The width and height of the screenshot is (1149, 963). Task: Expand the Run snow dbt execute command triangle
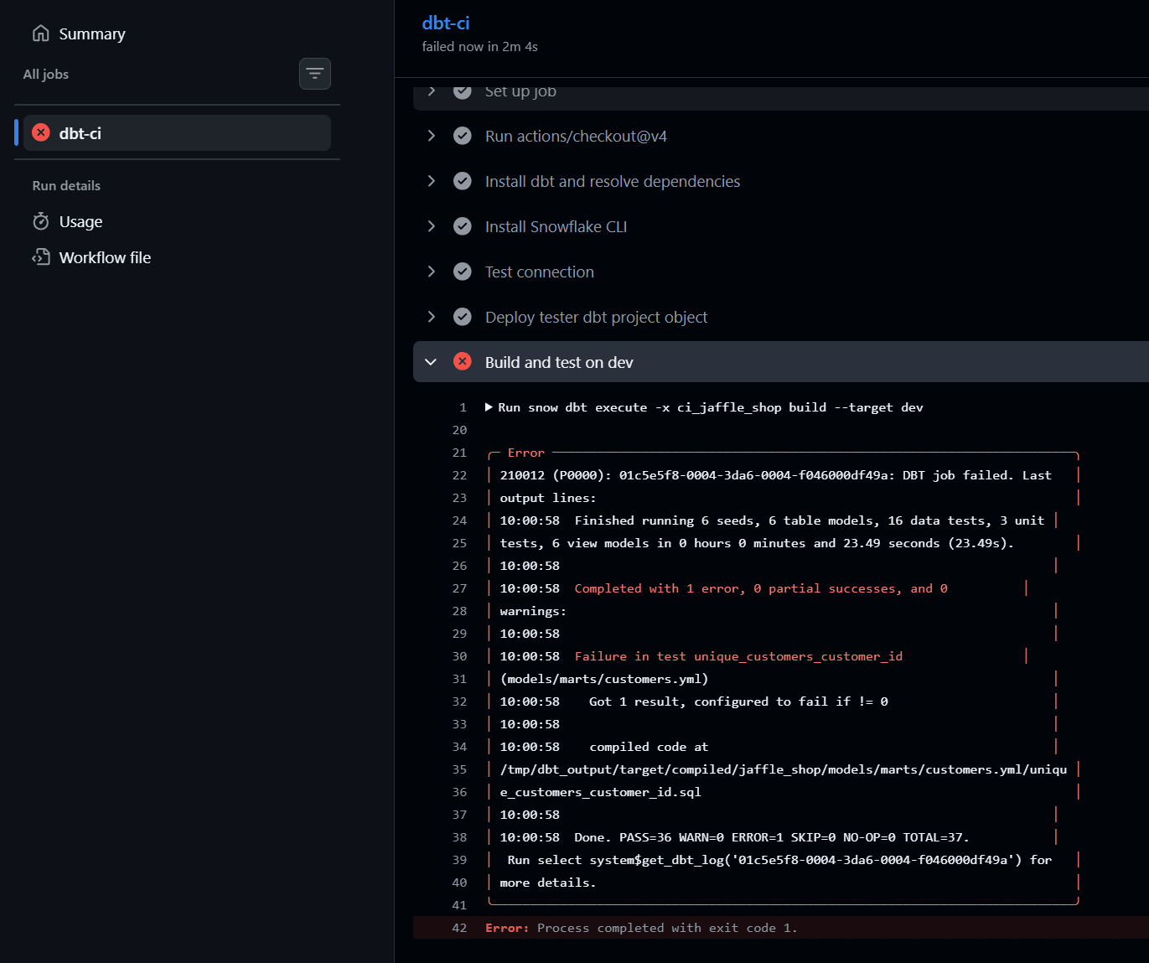[489, 407]
